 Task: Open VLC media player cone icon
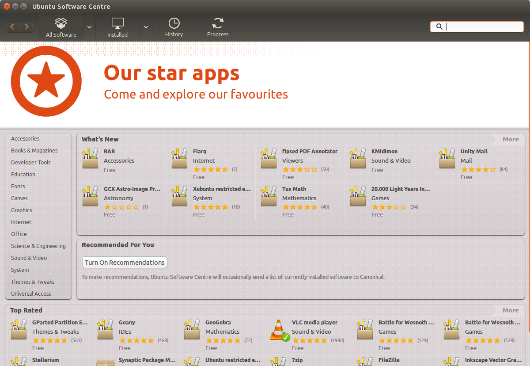(279, 330)
